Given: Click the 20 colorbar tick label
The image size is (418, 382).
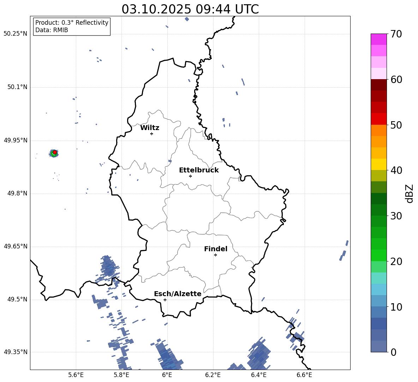Looking at the screenshot, I should (396, 261).
